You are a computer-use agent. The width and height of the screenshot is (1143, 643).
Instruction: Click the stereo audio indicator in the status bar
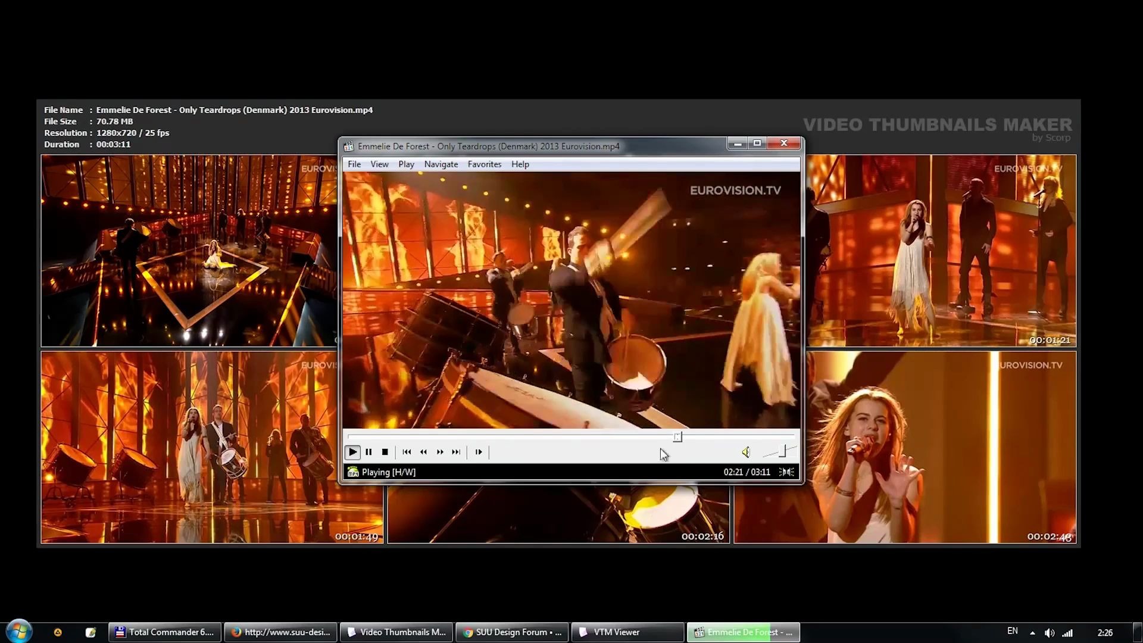(787, 472)
